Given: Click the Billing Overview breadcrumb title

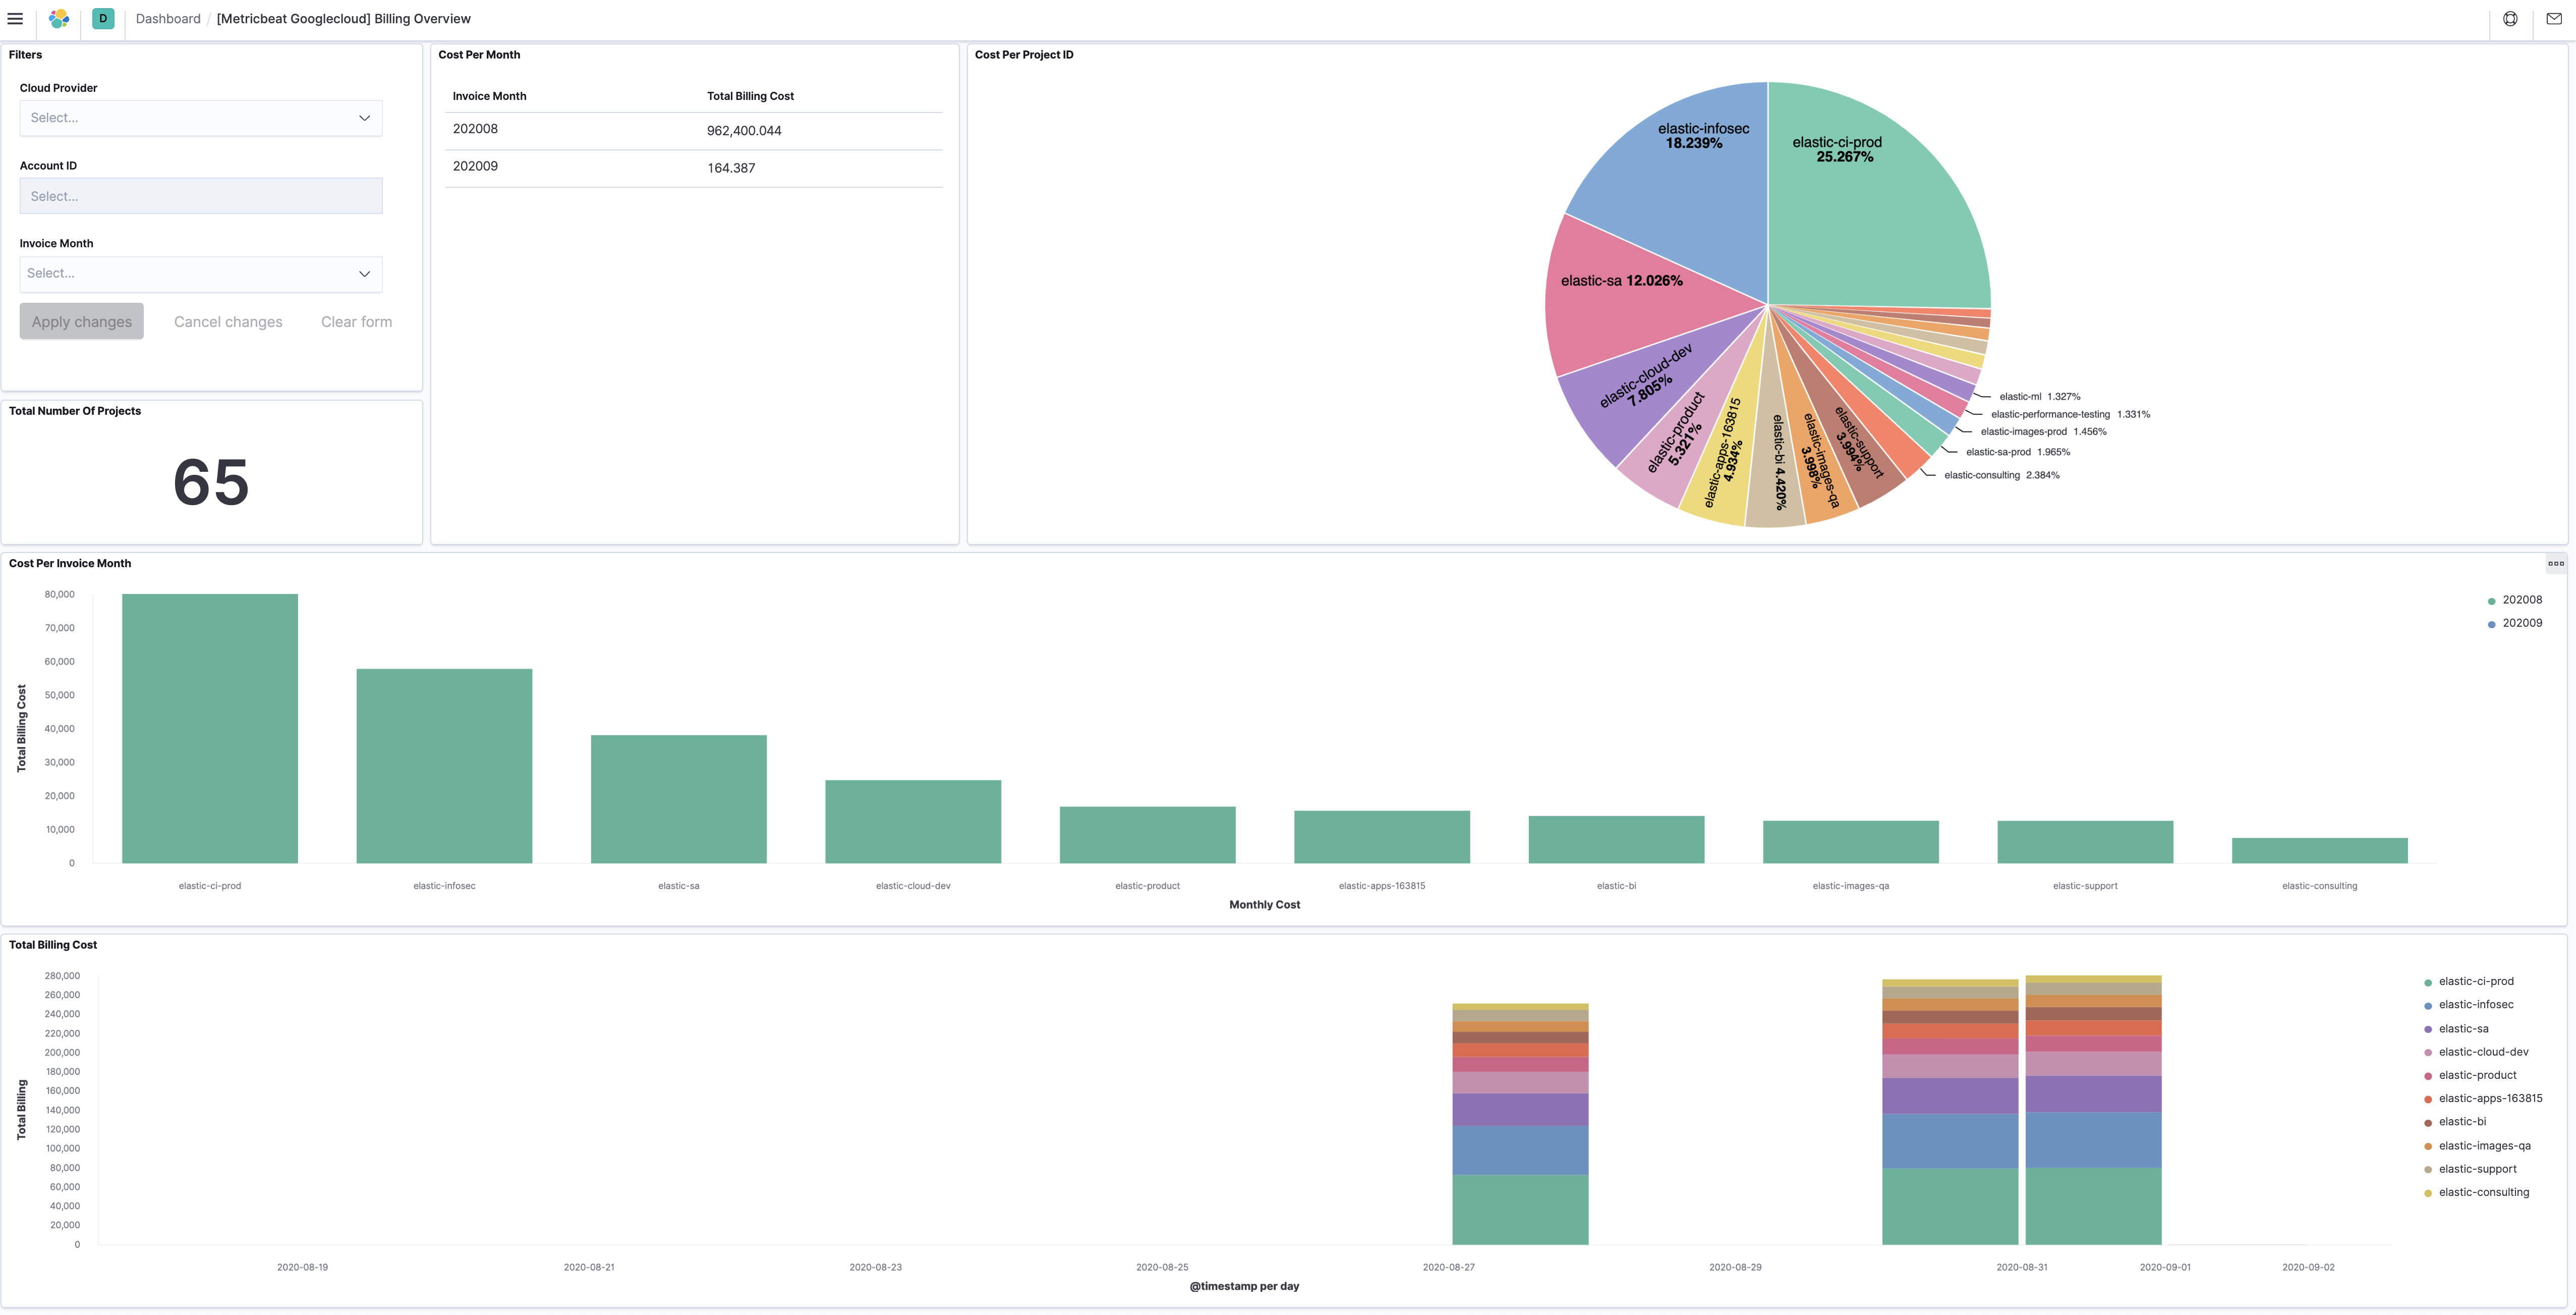Looking at the screenshot, I should [x=343, y=18].
